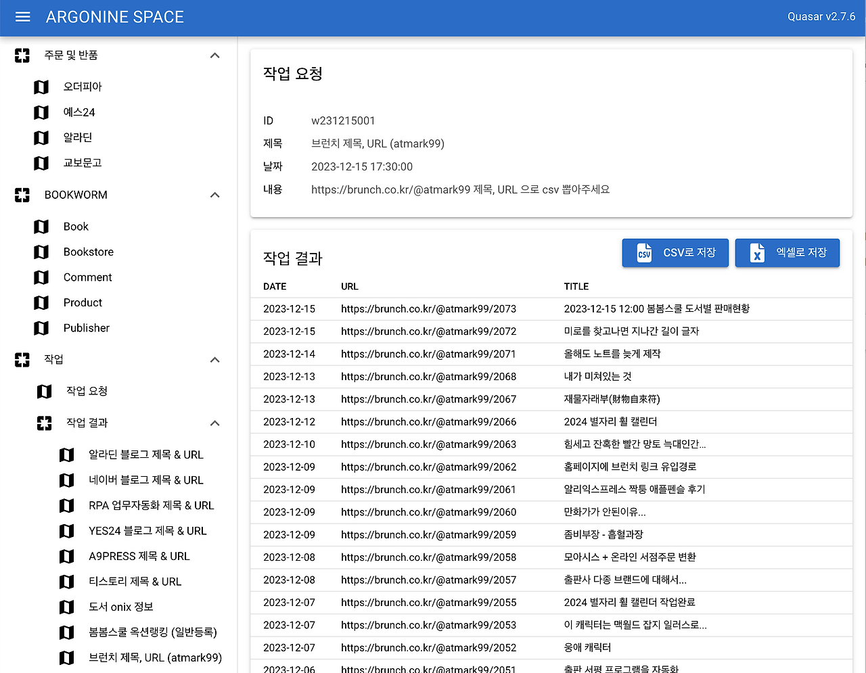The height and width of the screenshot is (673, 866).
Task: Click the Excel file icon on the export button
Action: 756,252
